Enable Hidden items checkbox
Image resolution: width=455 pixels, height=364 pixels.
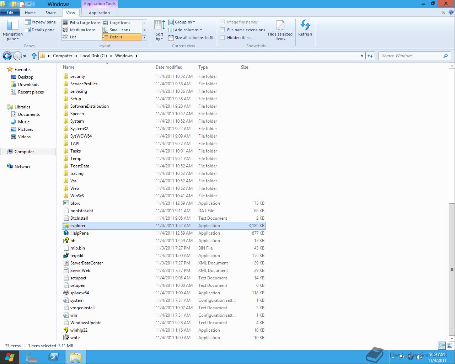click(x=223, y=38)
